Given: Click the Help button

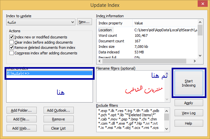Looking at the screenshot, I should pos(189,123).
